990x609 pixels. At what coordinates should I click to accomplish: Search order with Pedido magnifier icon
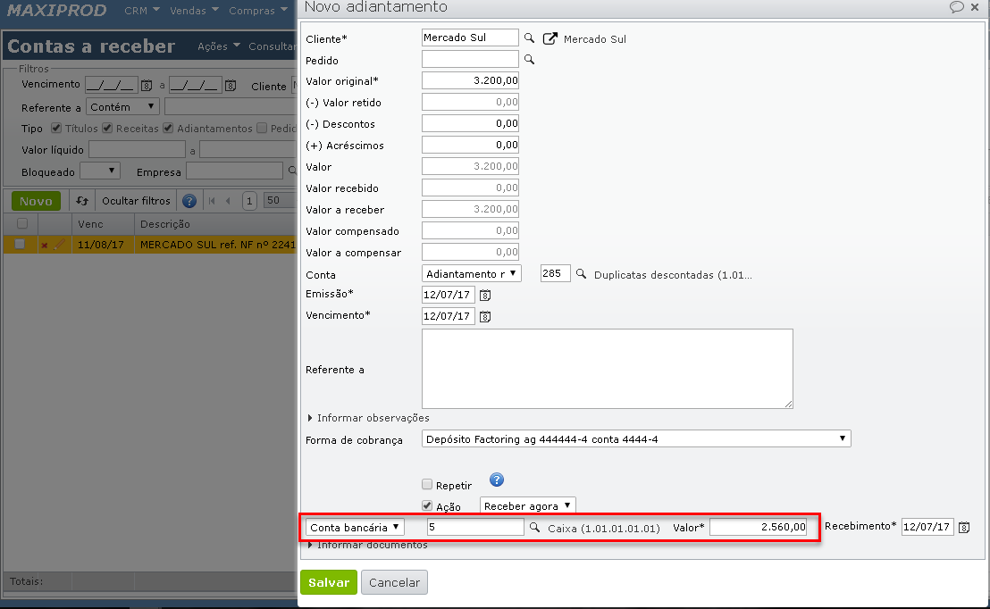[x=529, y=59]
